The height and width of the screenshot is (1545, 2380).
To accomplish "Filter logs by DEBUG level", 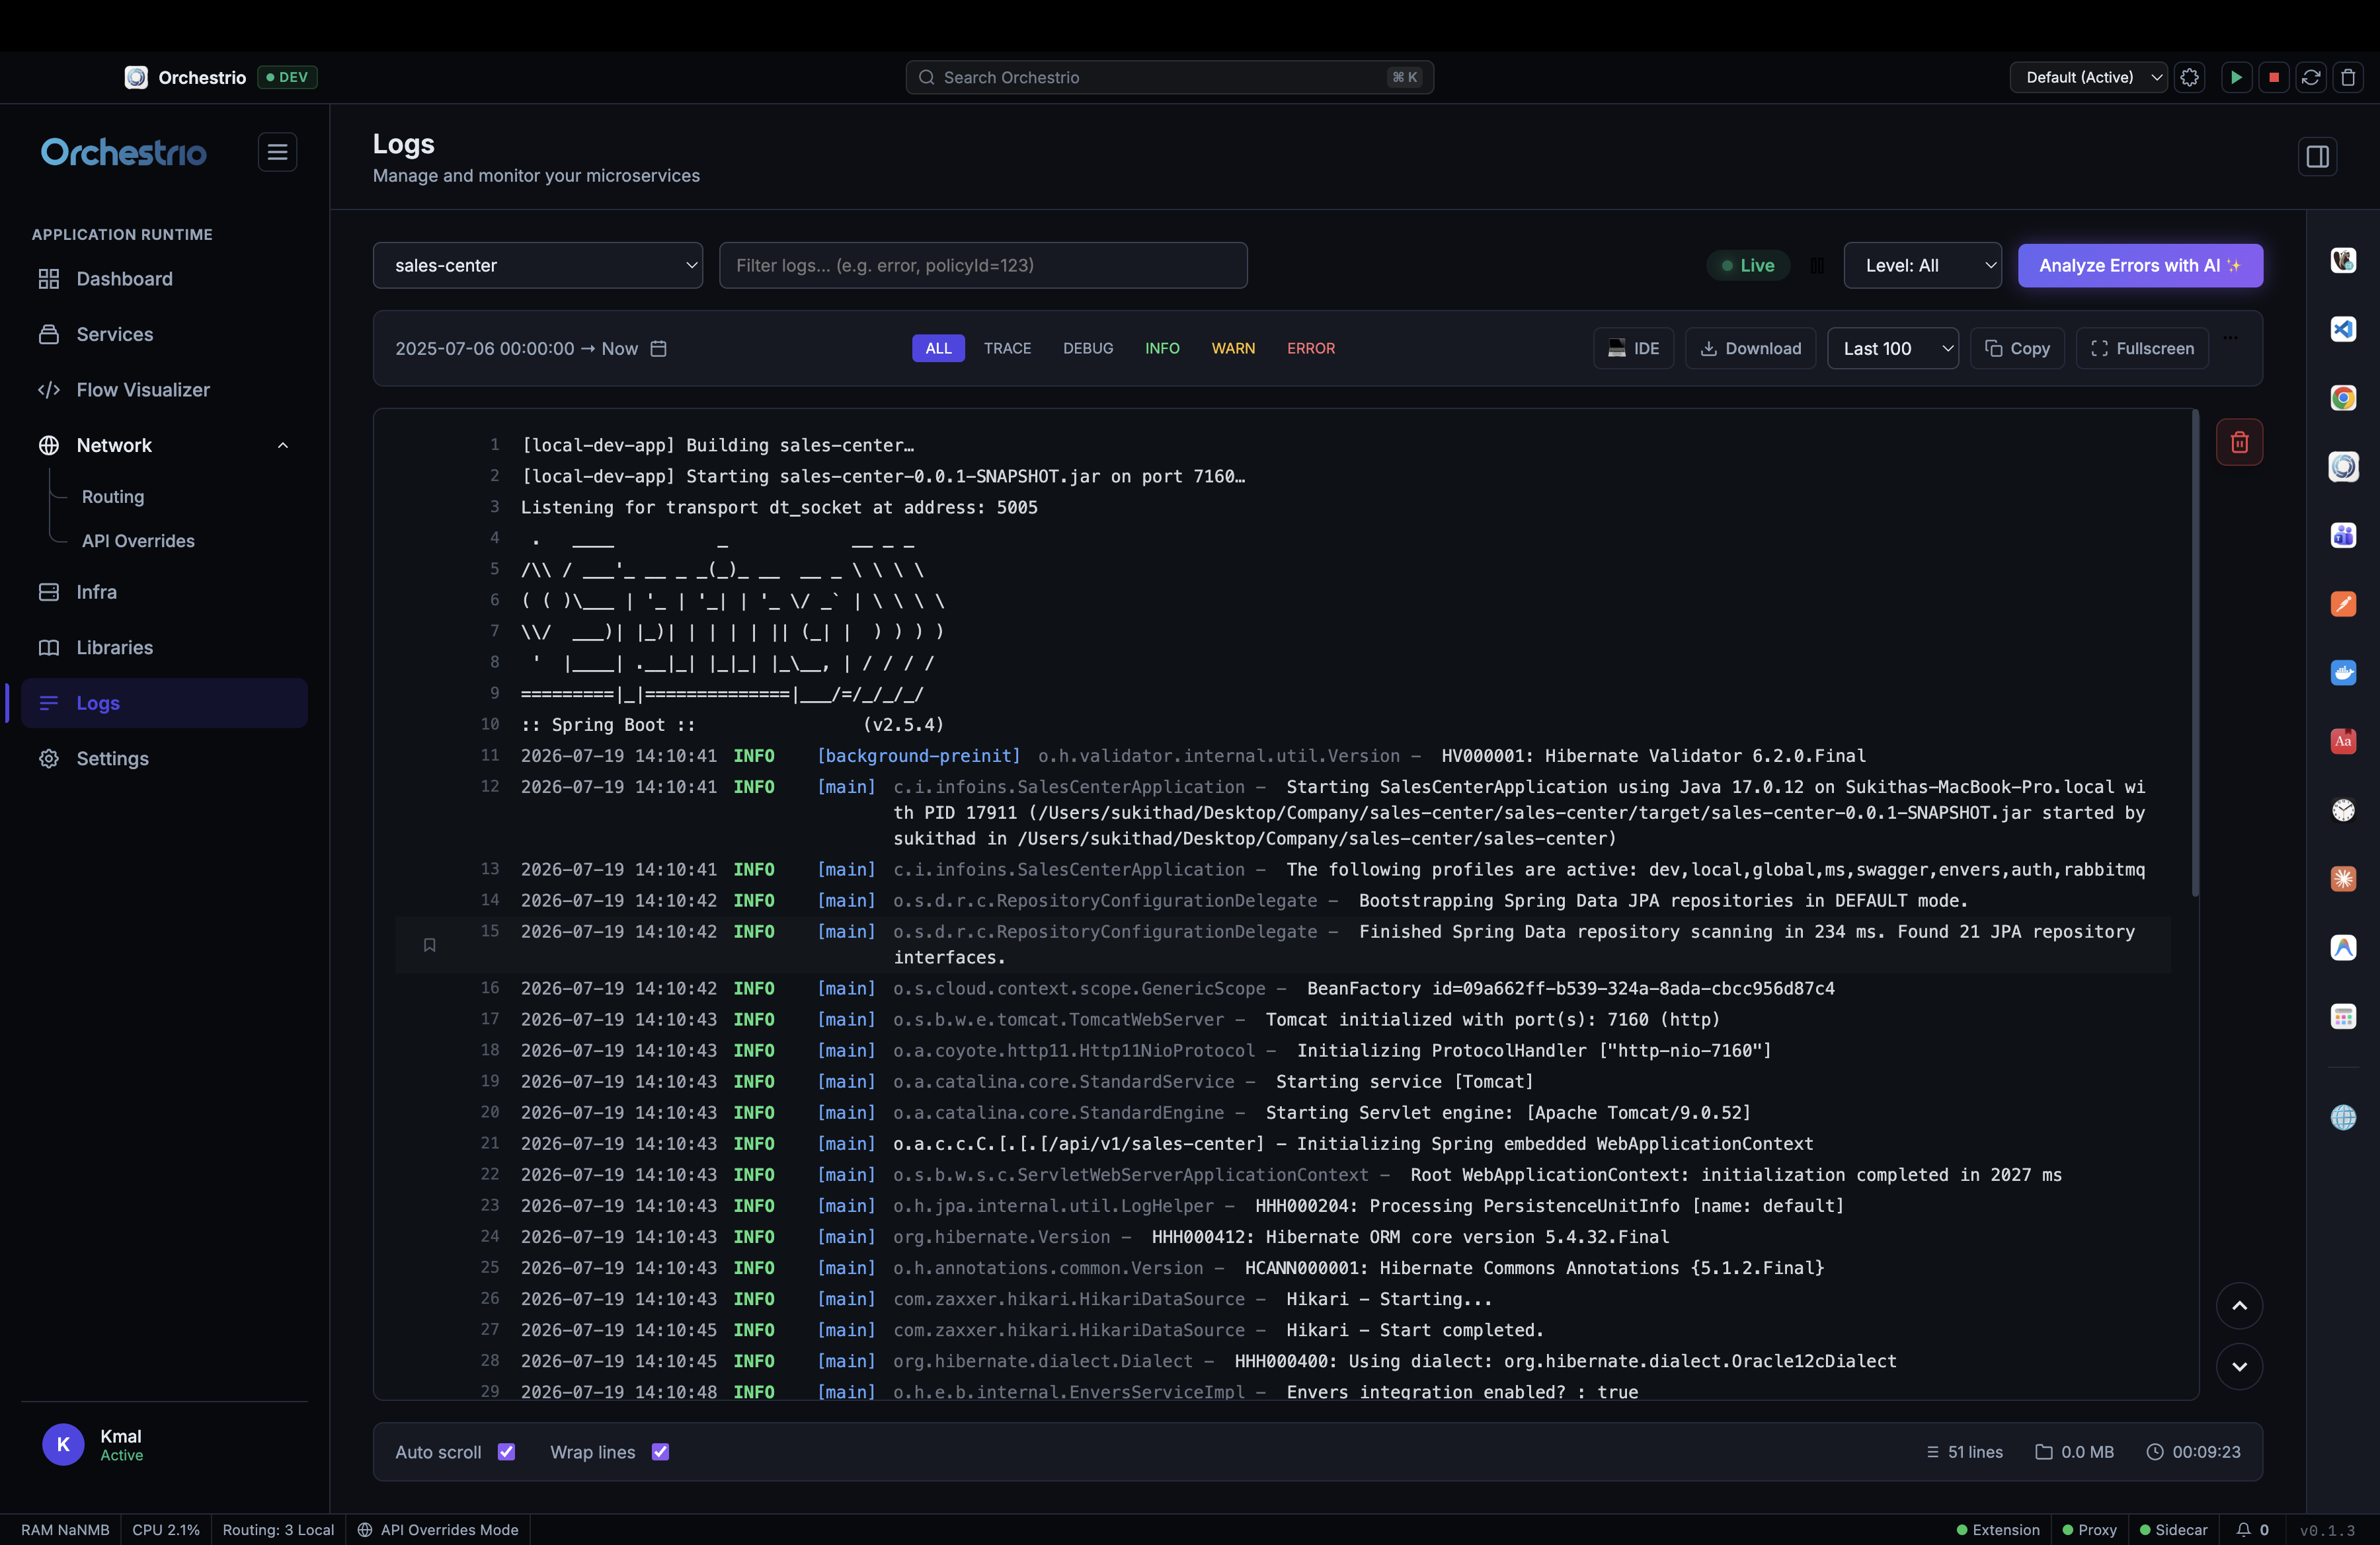I will click(1088, 349).
